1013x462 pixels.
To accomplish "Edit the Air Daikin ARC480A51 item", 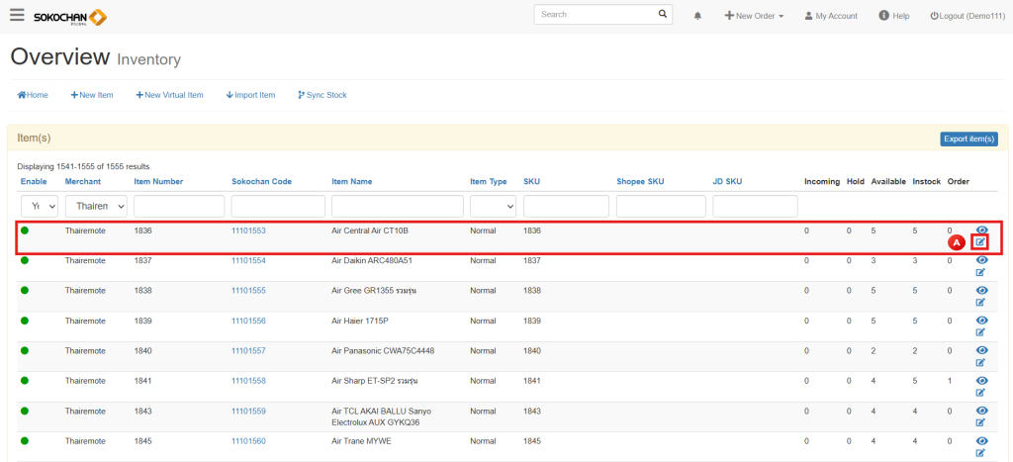I will pyautogui.click(x=980, y=272).
